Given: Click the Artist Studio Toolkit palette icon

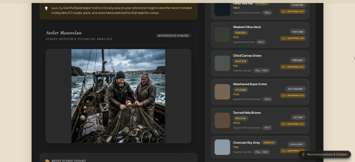Looking at the screenshot, I should click(47, 161).
